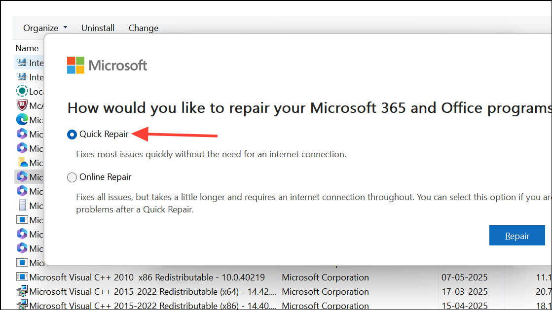552x310 pixels.
Task: Click the Visual C++ 2015-2022 (x64) installer icon
Action: 22,291
